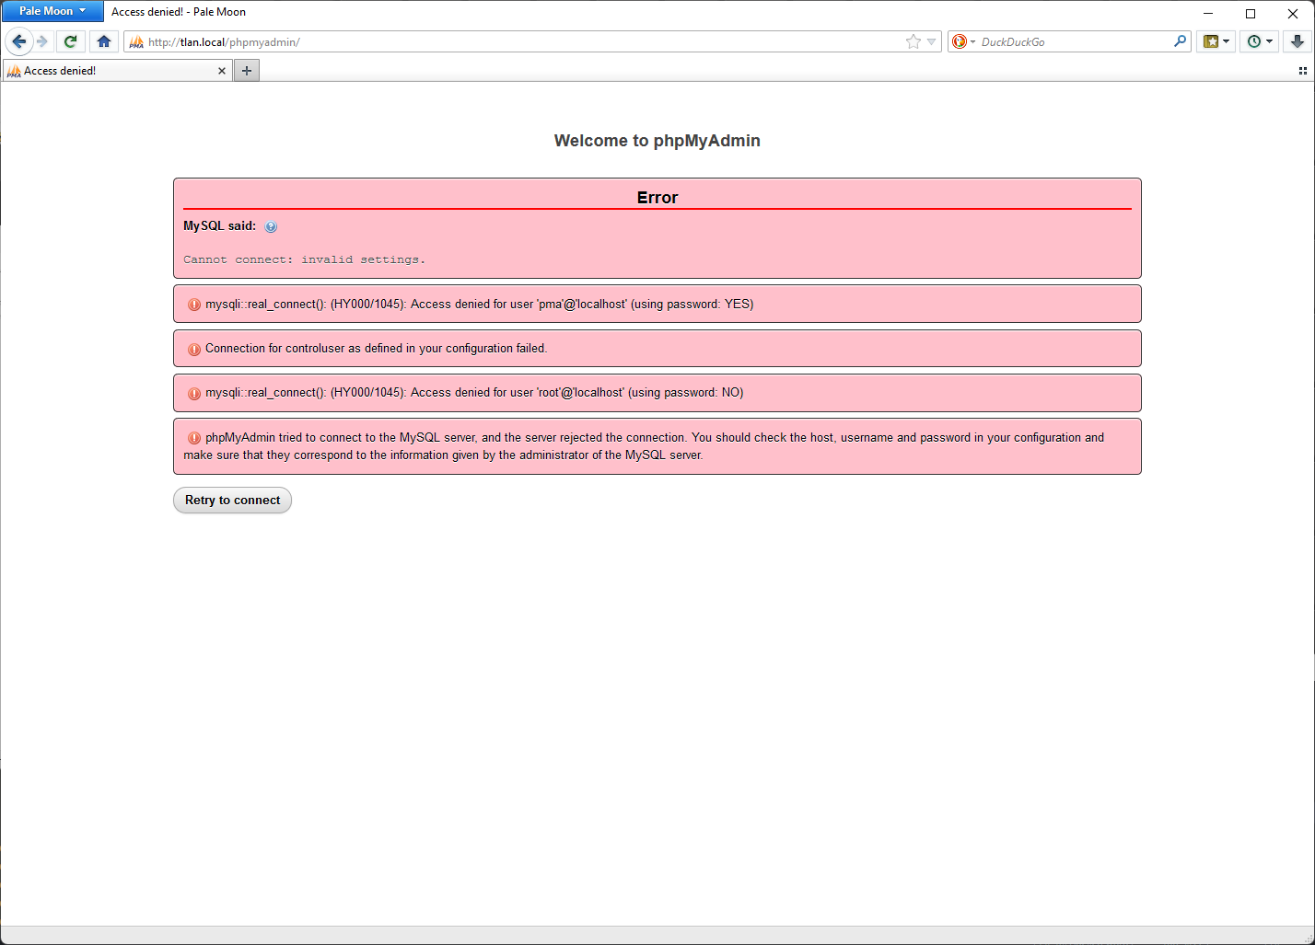Screen dimensions: 1315x945
Task: Open the history toolbar button
Action: click(x=1259, y=41)
